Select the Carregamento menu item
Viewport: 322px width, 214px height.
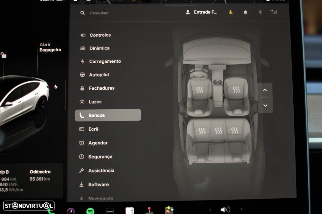point(100,61)
